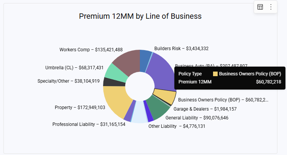
Task: Click the Umbrella (CL) $68,317,431 label
Action: click(x=74, y=68)
